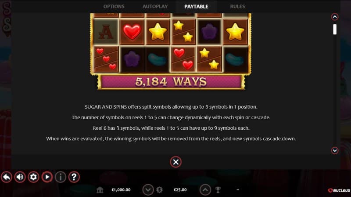Click the 5,184 WAYS banner
This screenshot has height=197, width=351.
click(x=171, y=82)
